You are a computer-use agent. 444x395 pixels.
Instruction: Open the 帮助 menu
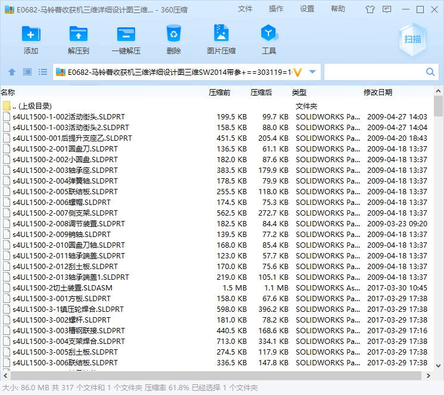tap(338, 9)
